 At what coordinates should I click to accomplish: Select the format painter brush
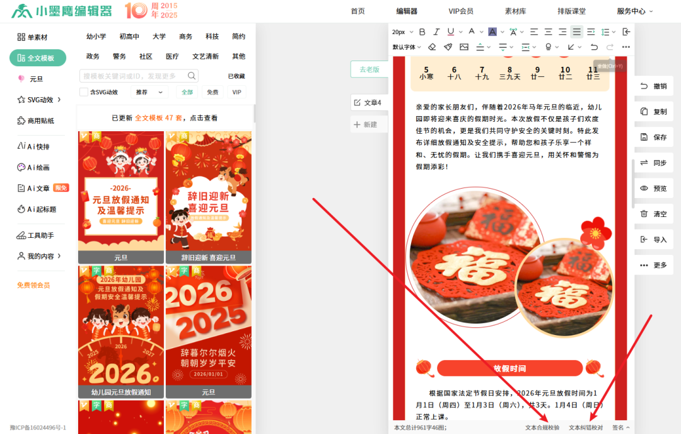448,47
